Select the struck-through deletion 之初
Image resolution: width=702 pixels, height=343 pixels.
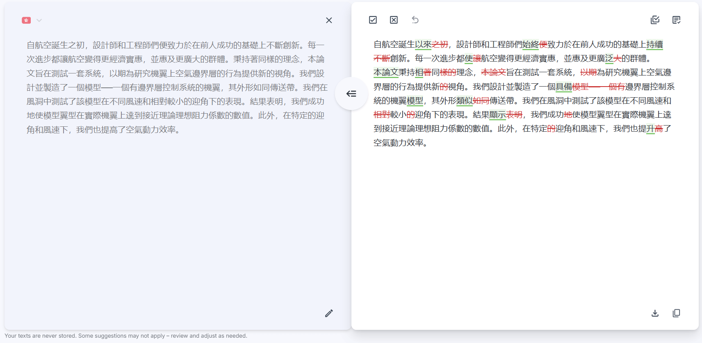coord(440,44)
